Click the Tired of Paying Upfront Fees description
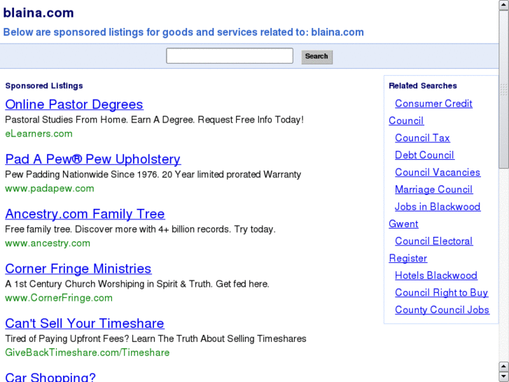The image size is (509, 382). 156,339
